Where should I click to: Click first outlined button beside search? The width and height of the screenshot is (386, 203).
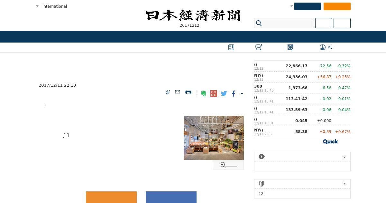pos(324,23)
